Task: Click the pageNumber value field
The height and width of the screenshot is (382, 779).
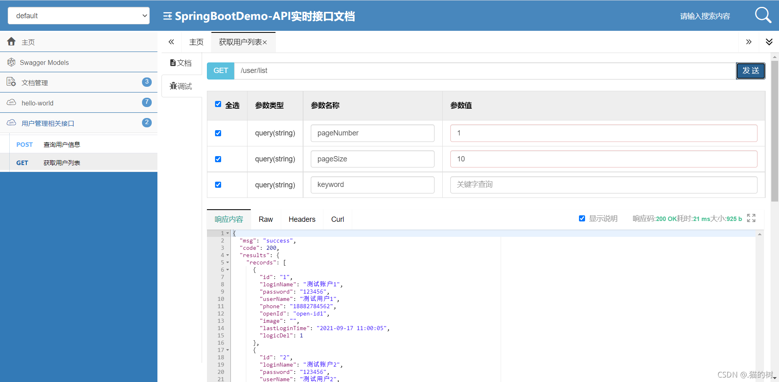Action: click(604, 133)
